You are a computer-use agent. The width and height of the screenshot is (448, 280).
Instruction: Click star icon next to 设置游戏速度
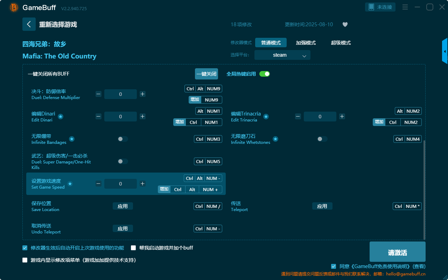(x=70, y=184)
